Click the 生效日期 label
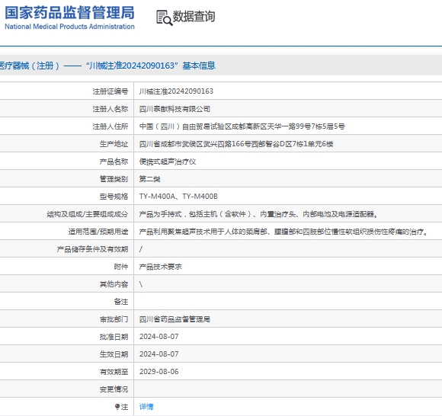This screenshot has width=442, height=416. (114, 354)
